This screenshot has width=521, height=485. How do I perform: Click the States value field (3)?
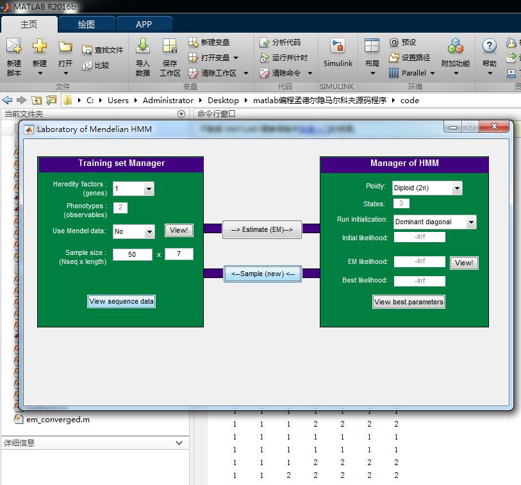[x=401, y=203]
